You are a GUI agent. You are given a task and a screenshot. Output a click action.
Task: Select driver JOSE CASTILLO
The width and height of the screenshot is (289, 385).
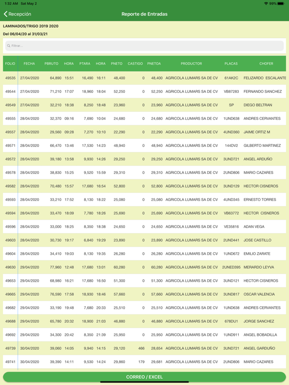coord(257,240)
